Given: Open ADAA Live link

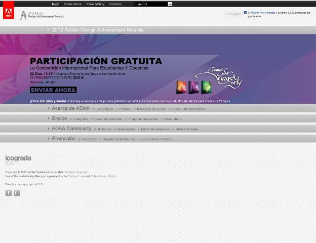Looking at the screenshot, I should (x=104, y=129).
